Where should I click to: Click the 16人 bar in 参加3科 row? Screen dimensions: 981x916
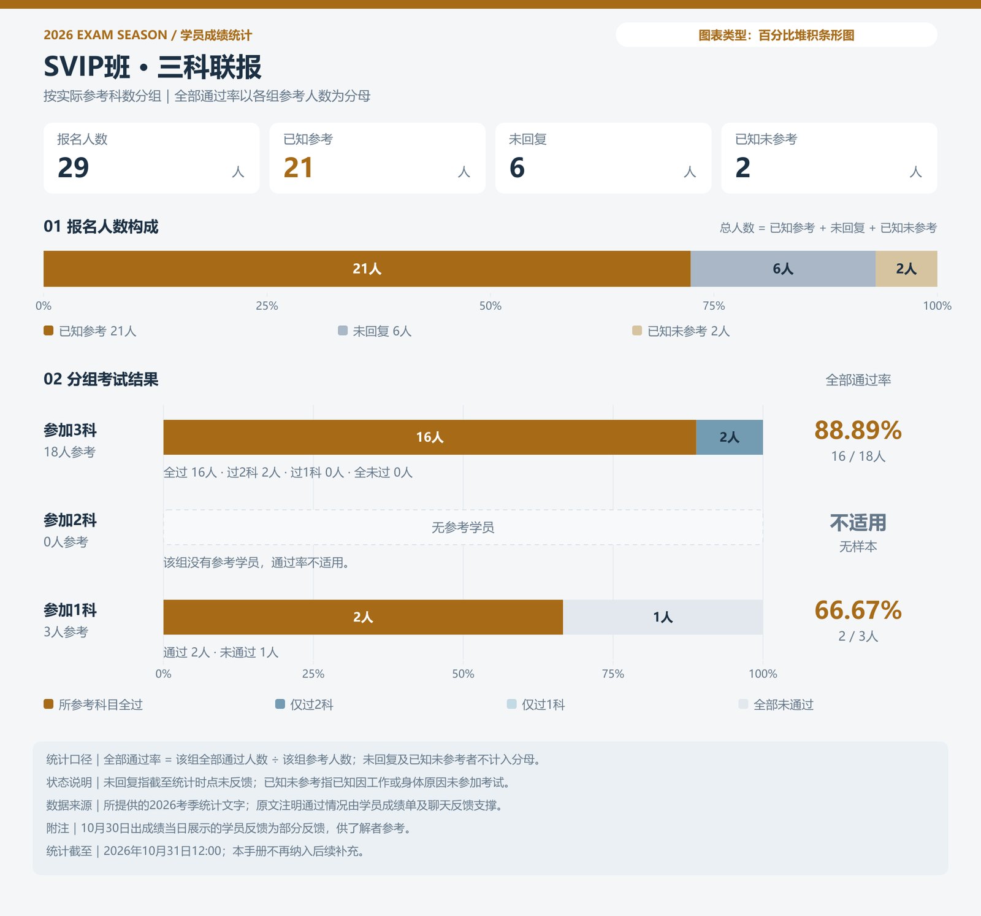point(430,437)
